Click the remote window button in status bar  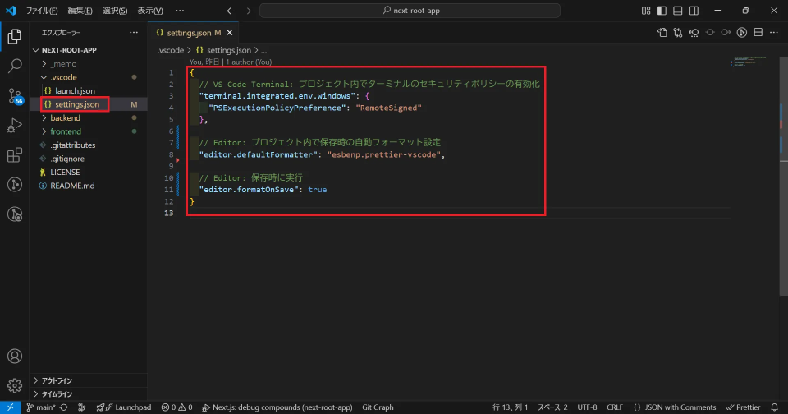pos(10,407)
